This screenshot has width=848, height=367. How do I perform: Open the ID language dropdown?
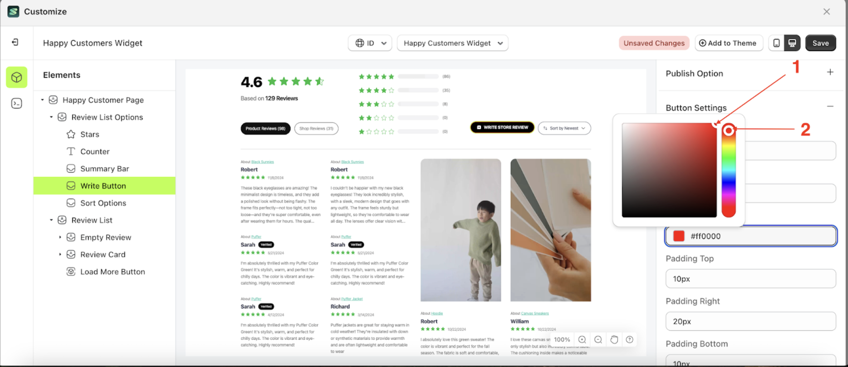click(x=370, y=43)
